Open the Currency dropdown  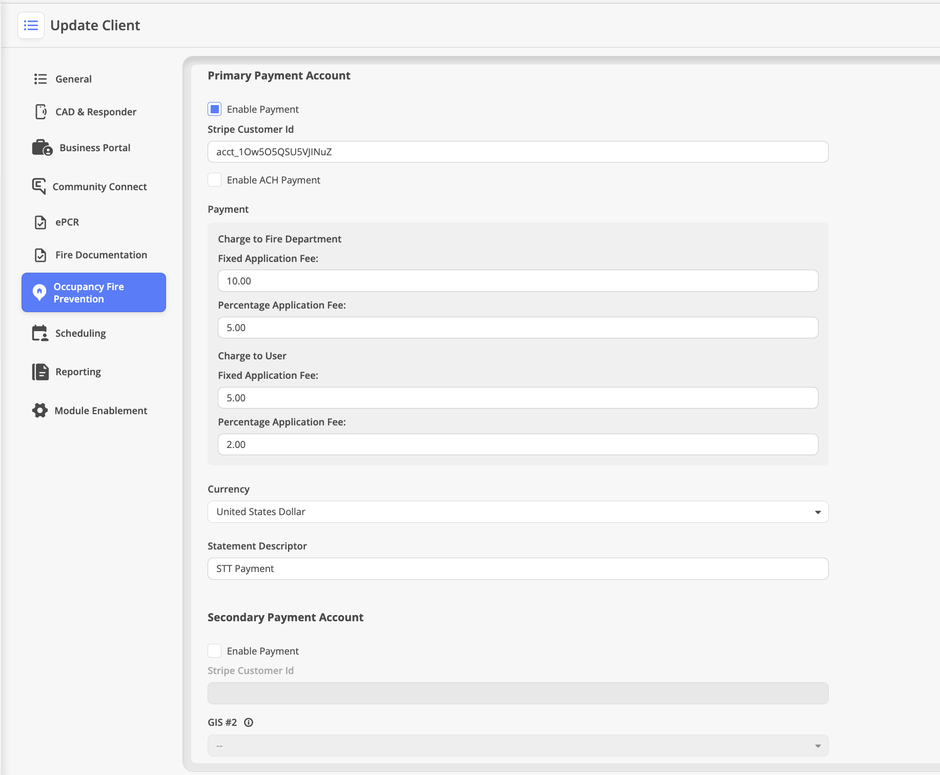click(x=518, y=512)
